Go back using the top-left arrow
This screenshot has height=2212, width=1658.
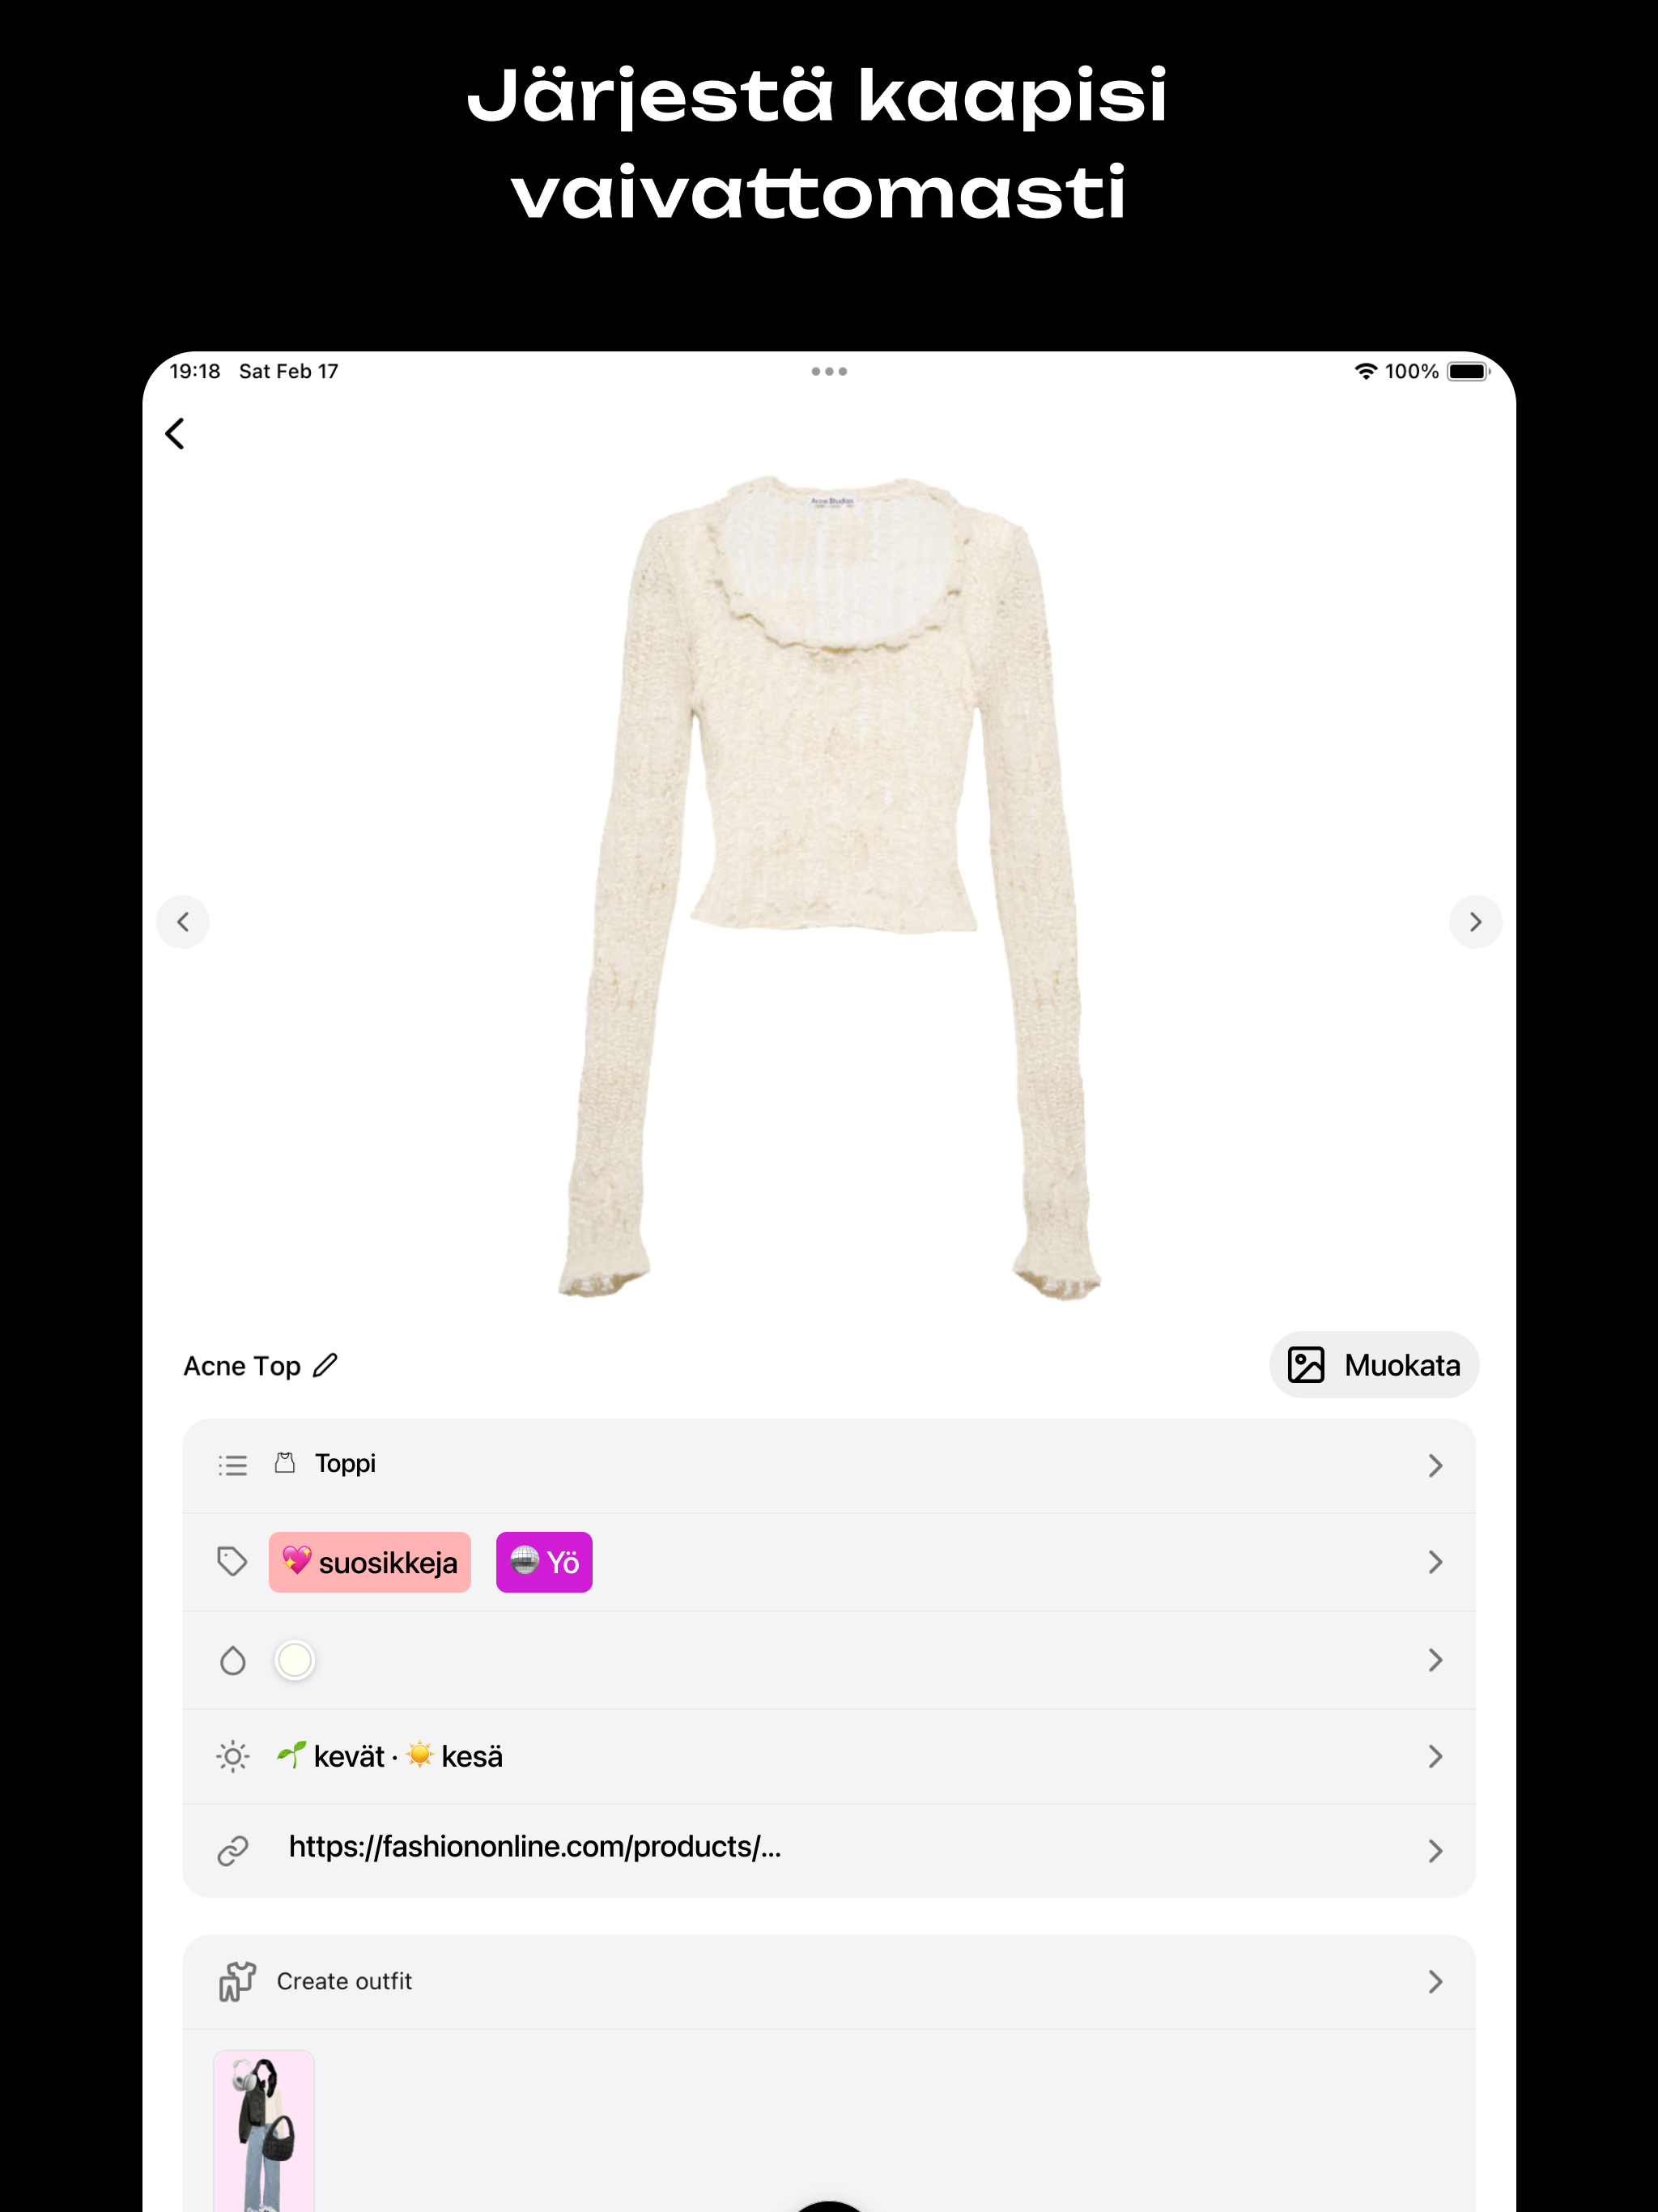pos(175,434)
